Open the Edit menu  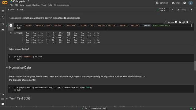pos(16,5)
